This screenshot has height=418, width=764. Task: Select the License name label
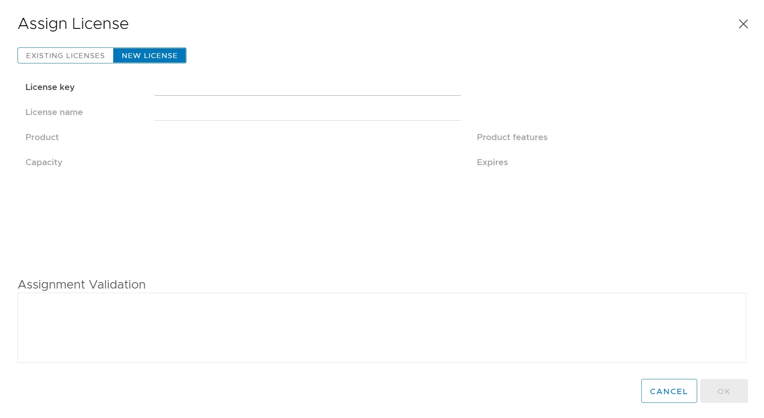pyautogui.click(x=54, y=112)
